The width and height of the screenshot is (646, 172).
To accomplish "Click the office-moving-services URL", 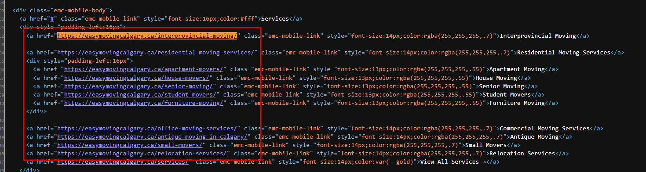I will tap(147, 128).
